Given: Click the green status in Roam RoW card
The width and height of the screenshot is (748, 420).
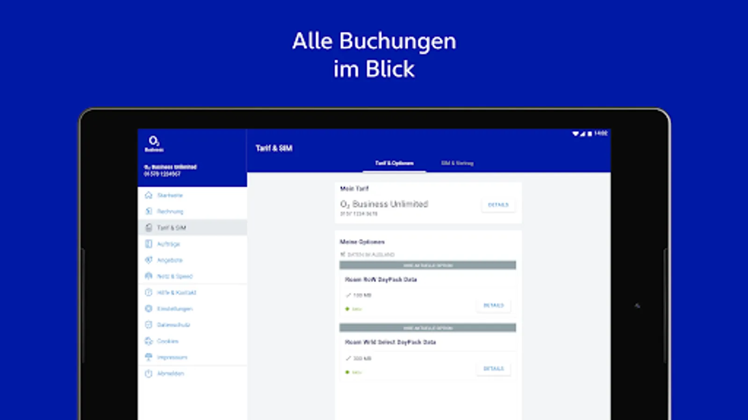Looking at the screenshot, I should point(354,309).
